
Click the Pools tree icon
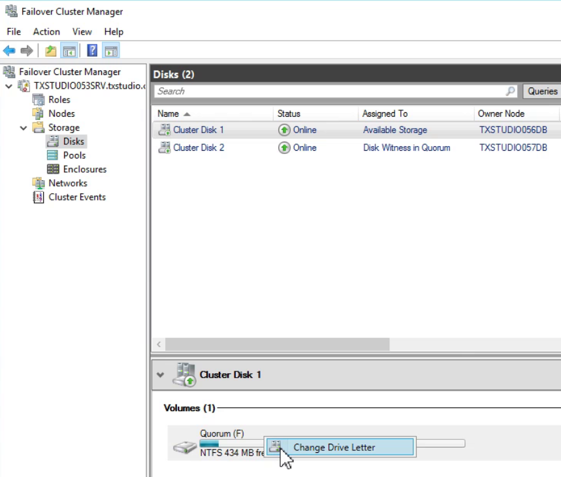pyautogui.click(x=53, y=155)
